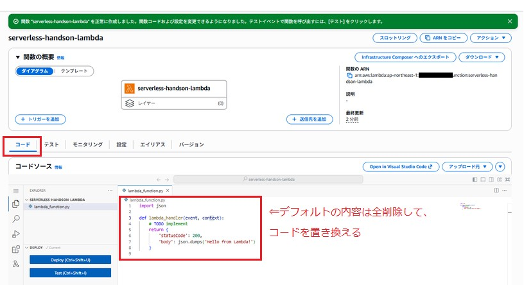
Task: Click code line 'import json'
Action: tap(152, 206)
